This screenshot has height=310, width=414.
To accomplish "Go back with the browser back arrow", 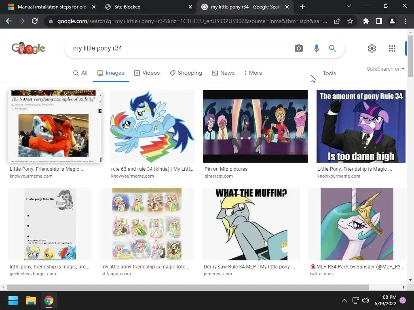I will pyautogui.click(x=9, y=21).
